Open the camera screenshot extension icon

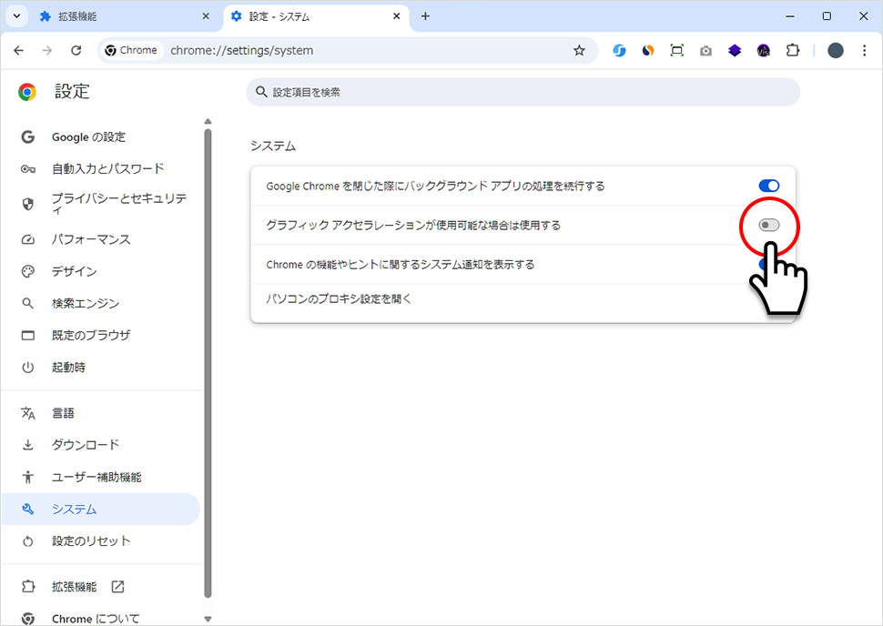(x=705, y=50)
